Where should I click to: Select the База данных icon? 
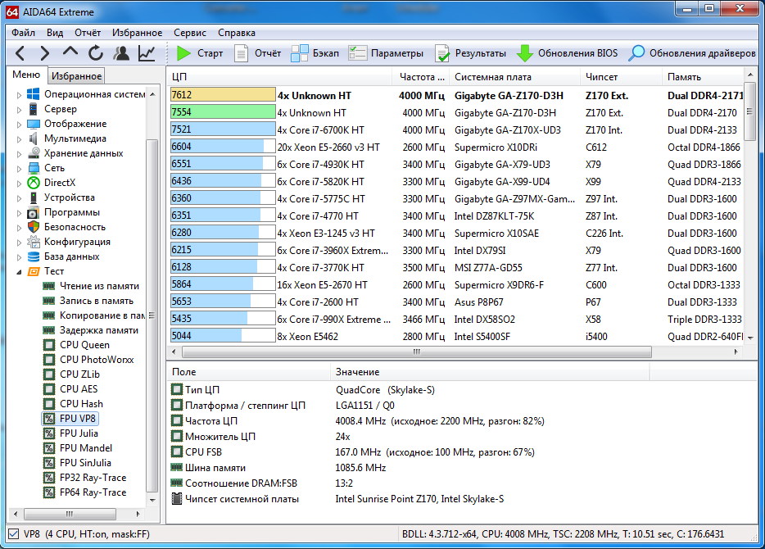(x=34, y=256)
